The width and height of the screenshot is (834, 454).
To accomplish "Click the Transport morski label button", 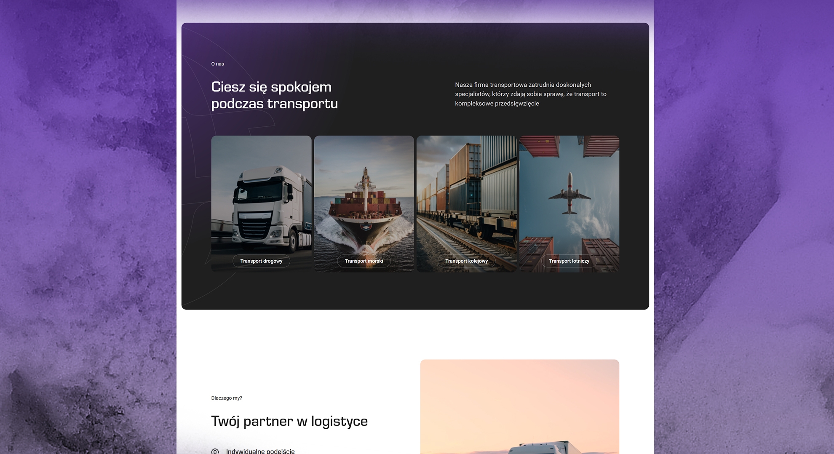I will [364, 261].
